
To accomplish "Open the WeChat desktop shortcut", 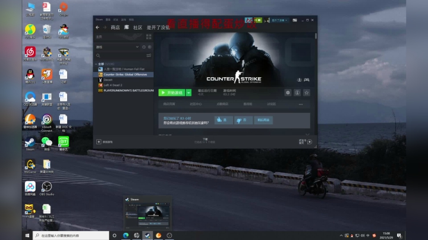I will coord(47,144).
